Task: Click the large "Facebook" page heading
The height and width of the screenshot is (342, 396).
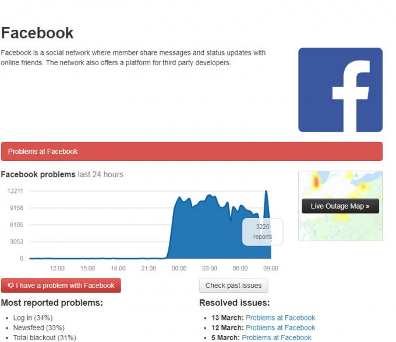Action: pos(37,33)
